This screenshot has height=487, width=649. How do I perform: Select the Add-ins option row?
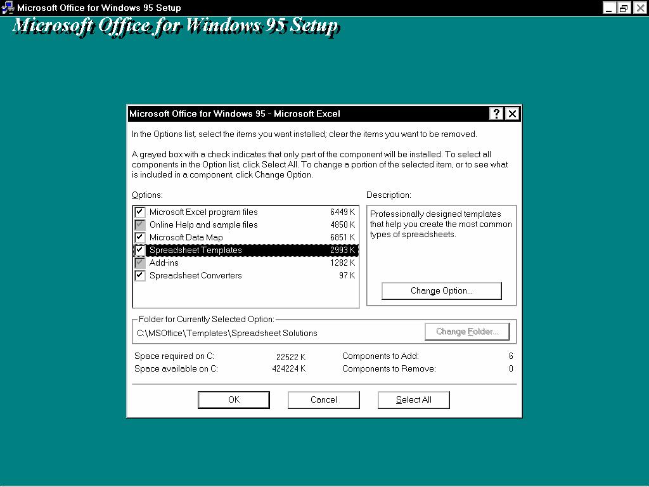(245, 263)
